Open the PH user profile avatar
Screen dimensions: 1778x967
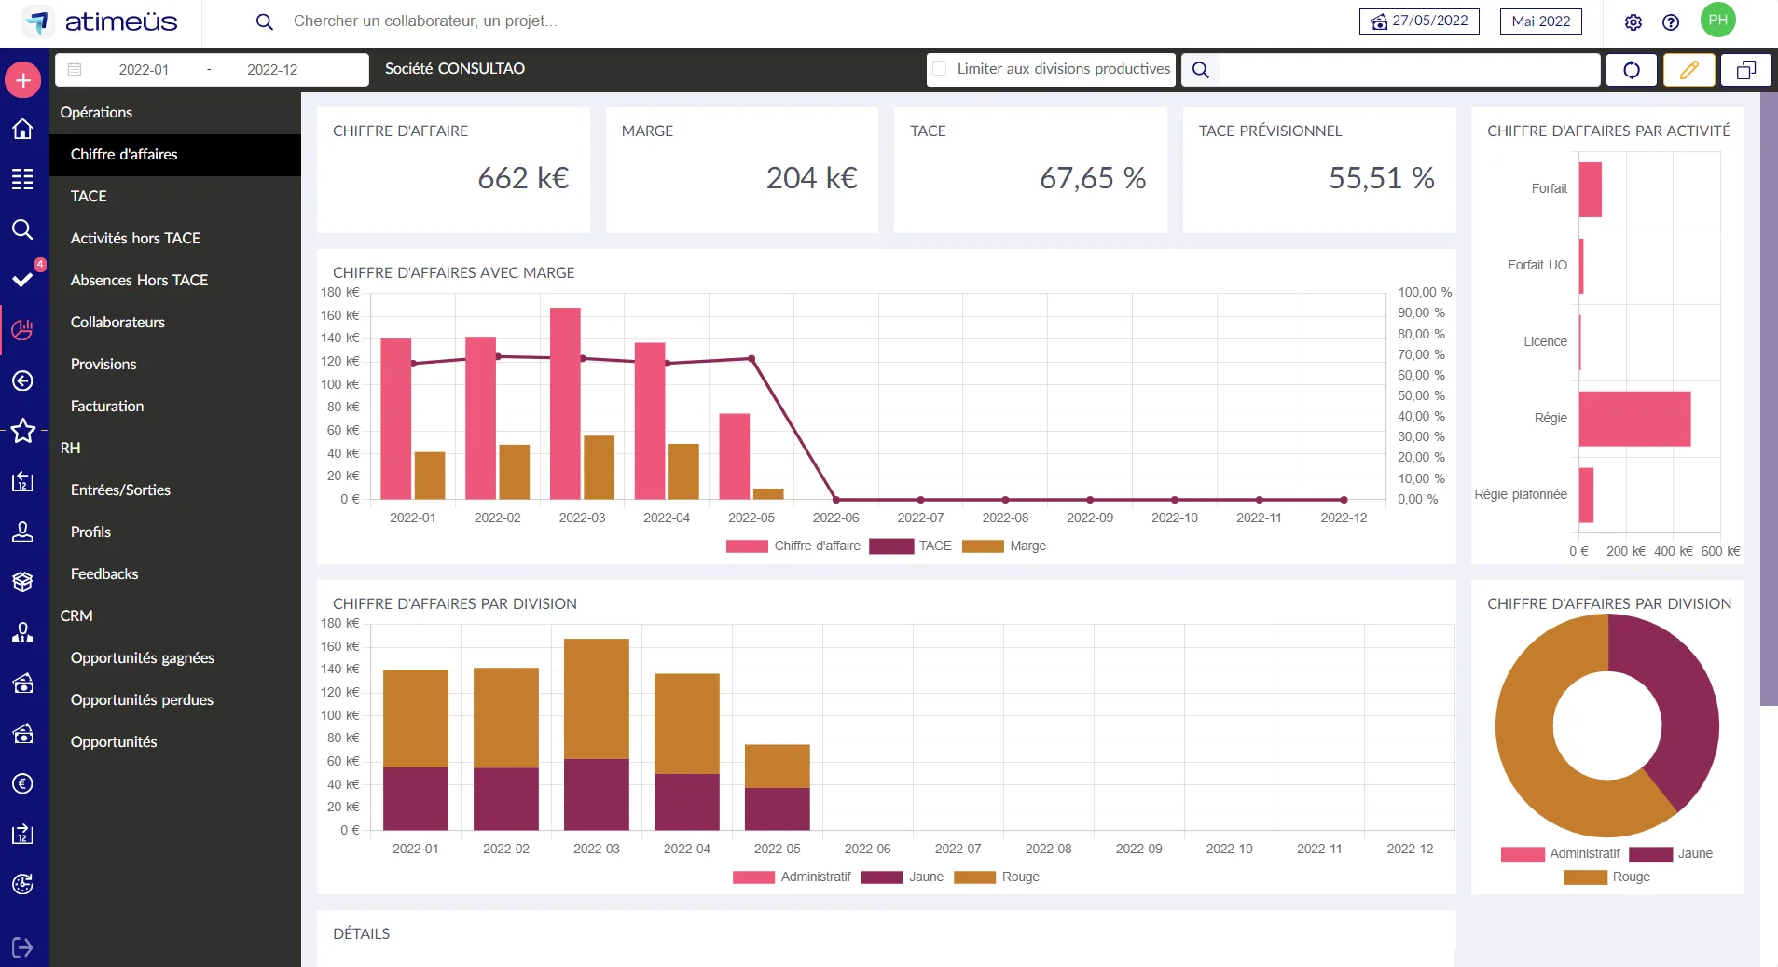pyautogui.click(x=1717, y=21)
